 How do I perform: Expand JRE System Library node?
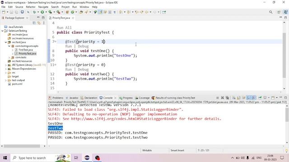click(6, 65)
